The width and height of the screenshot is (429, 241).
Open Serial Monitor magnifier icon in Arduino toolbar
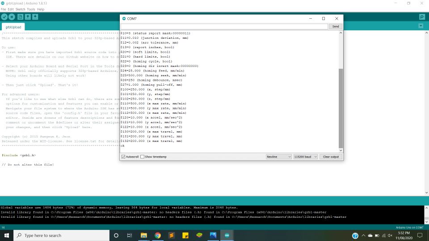click(x=422, y=17)
